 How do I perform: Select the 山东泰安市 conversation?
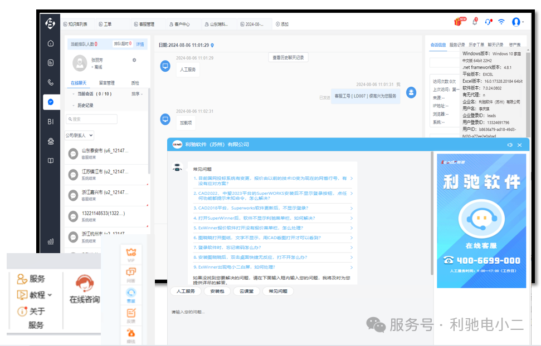click(x=106, y=154)
